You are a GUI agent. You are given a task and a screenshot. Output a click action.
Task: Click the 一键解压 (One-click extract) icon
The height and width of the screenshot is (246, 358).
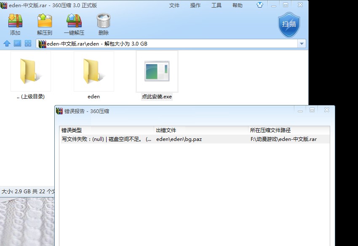click(74, 24)
